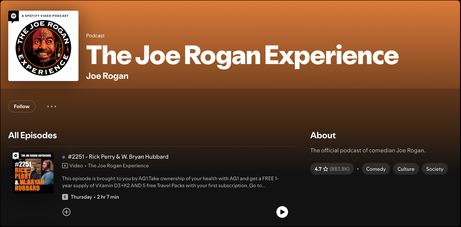This screenshot has width=461, height=227.
Task: Click the "About" heading
Action: point(323,135)
